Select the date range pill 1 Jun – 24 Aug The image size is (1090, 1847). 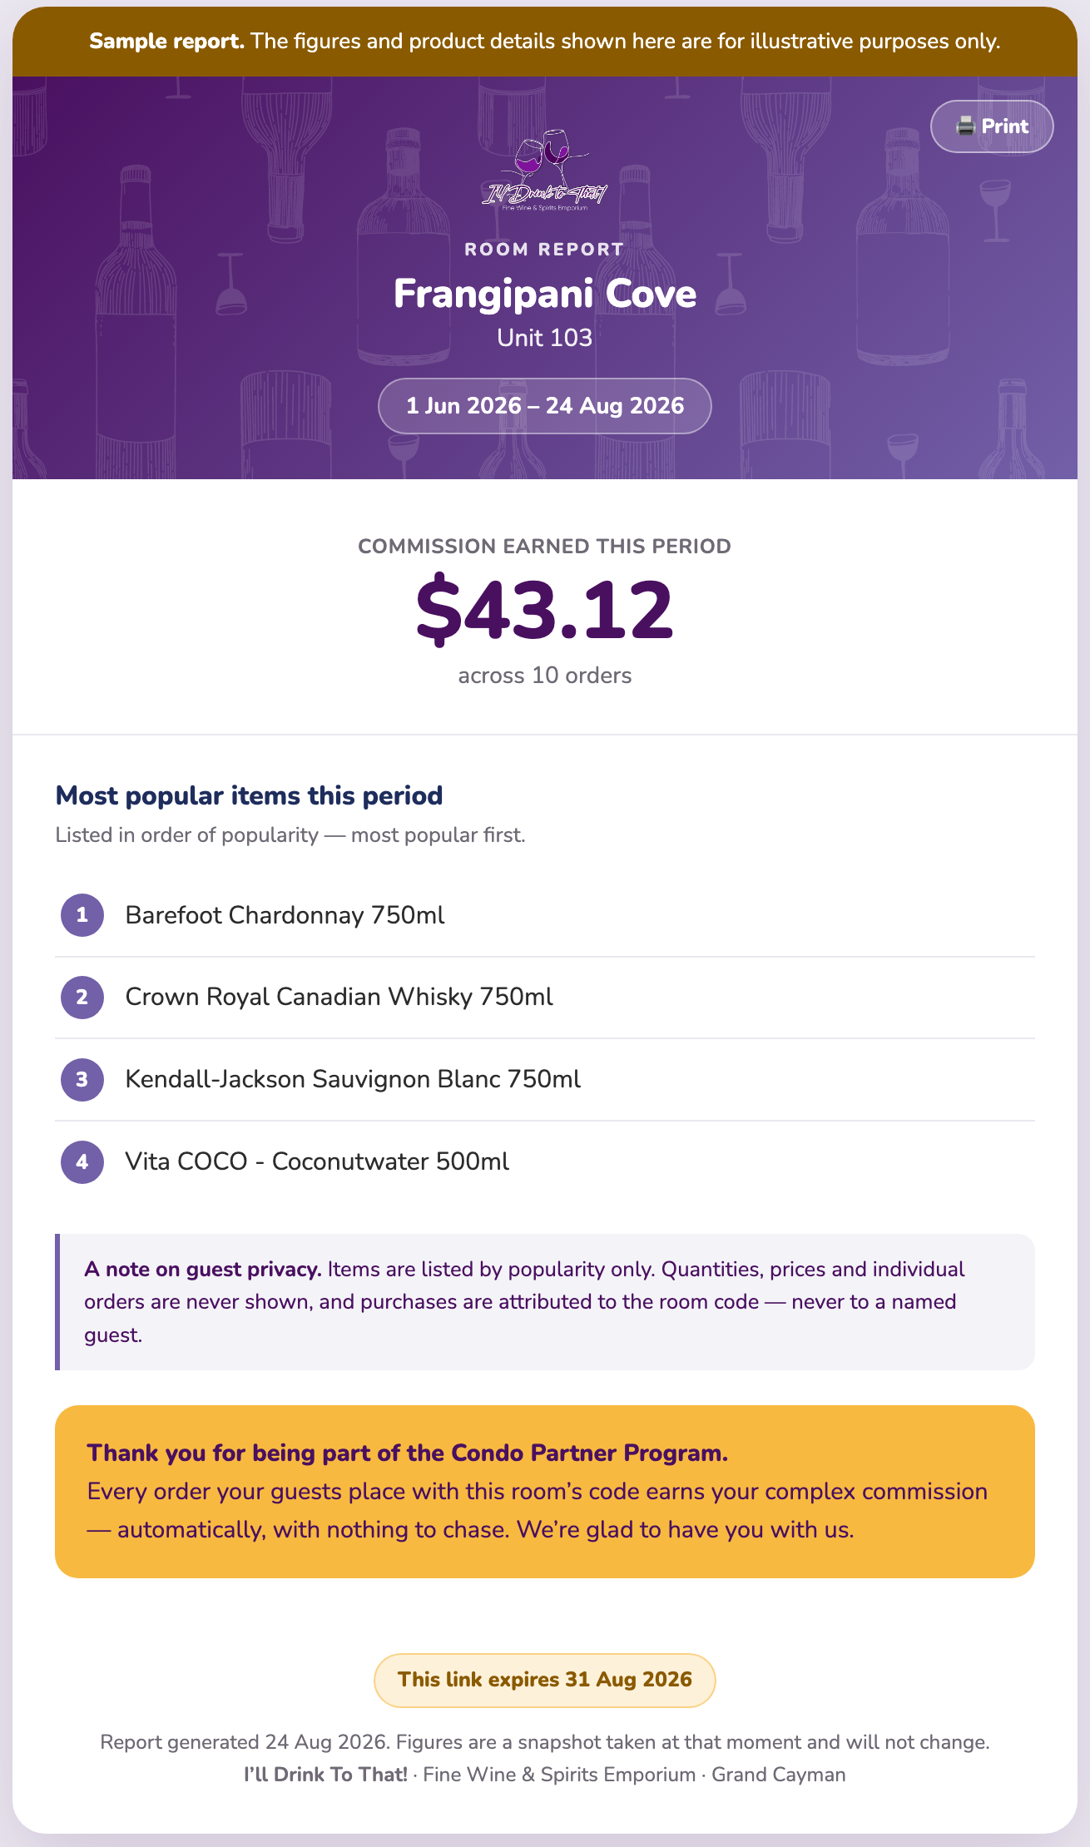coord(545,406)
